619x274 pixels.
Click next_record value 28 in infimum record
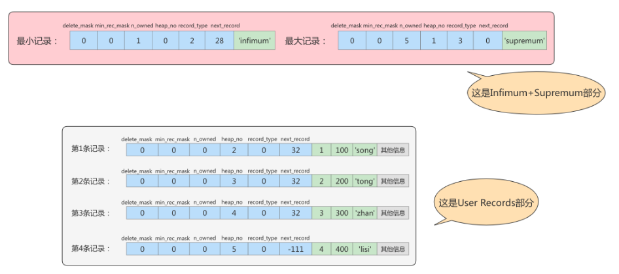219,41
